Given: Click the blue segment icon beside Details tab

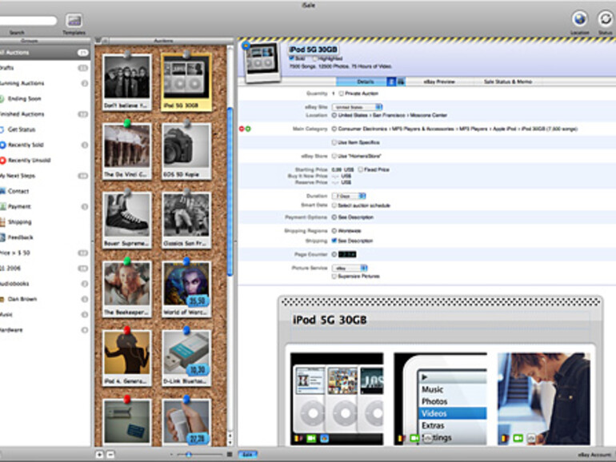Looking at the screenshot, I should pos(391,82).
